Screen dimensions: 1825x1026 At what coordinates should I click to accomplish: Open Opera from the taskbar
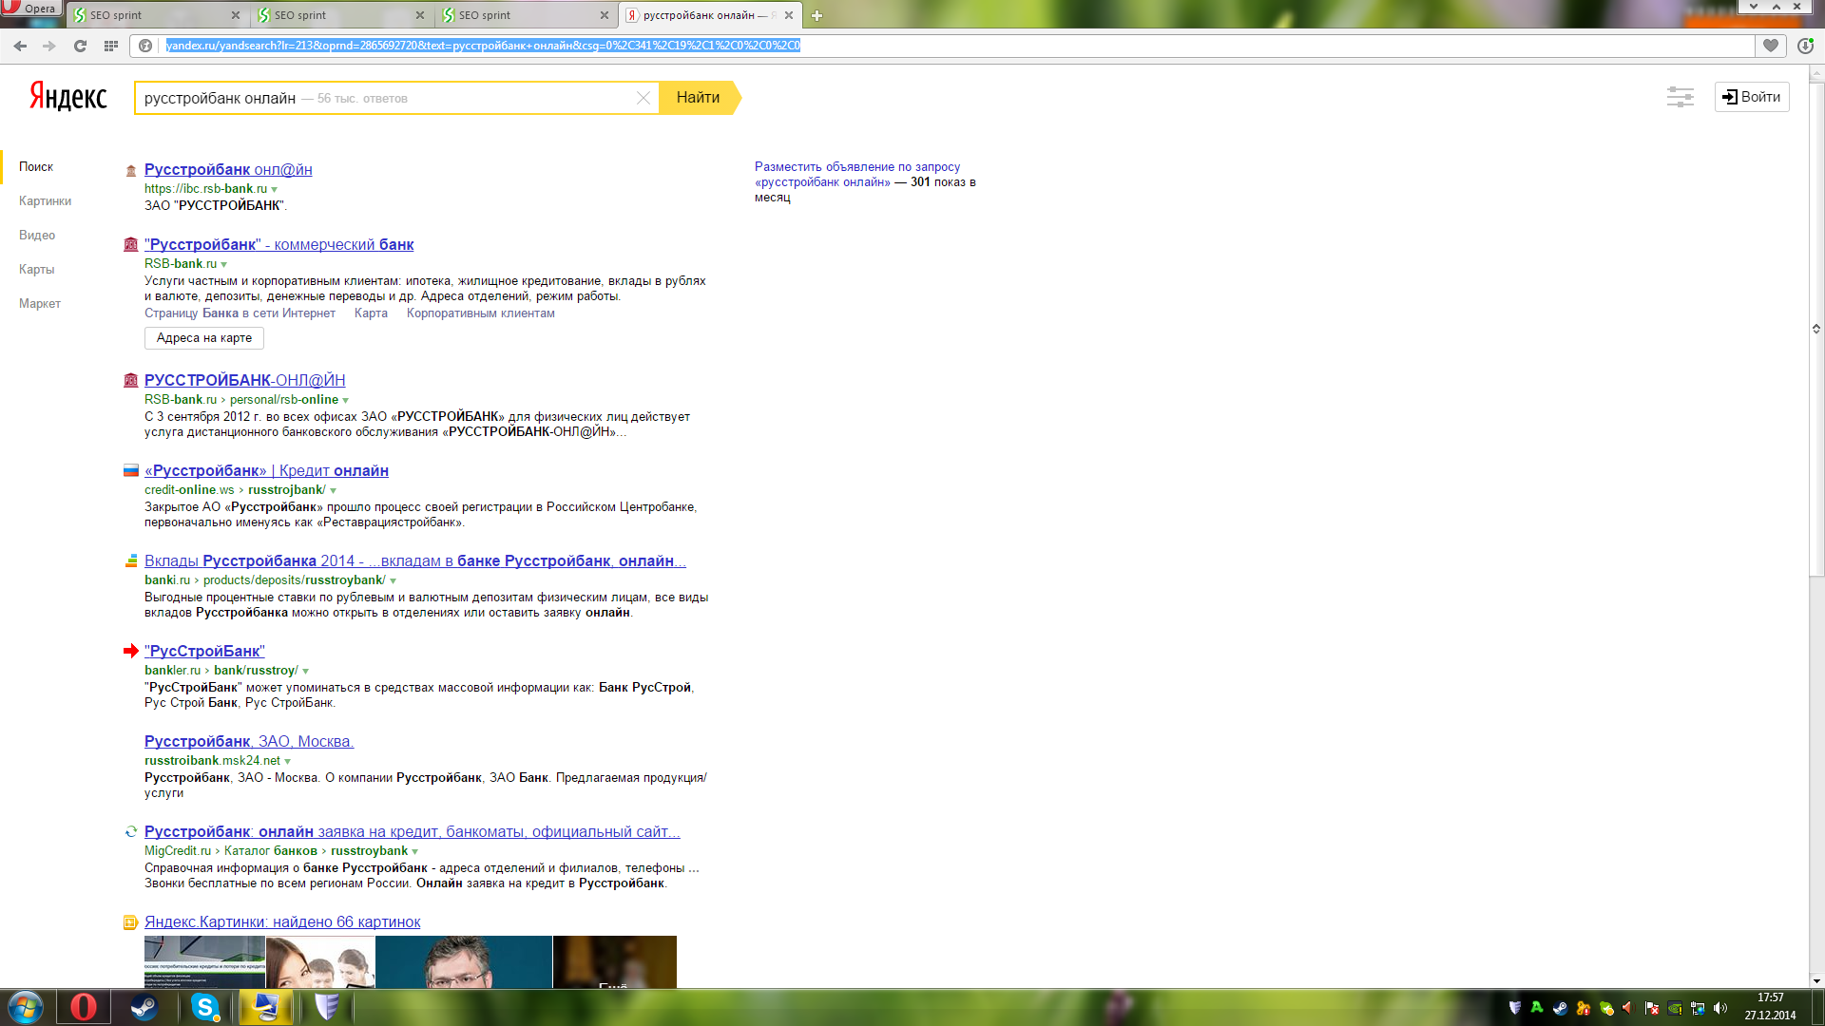pyautogui.click(x=84, y=1007)
